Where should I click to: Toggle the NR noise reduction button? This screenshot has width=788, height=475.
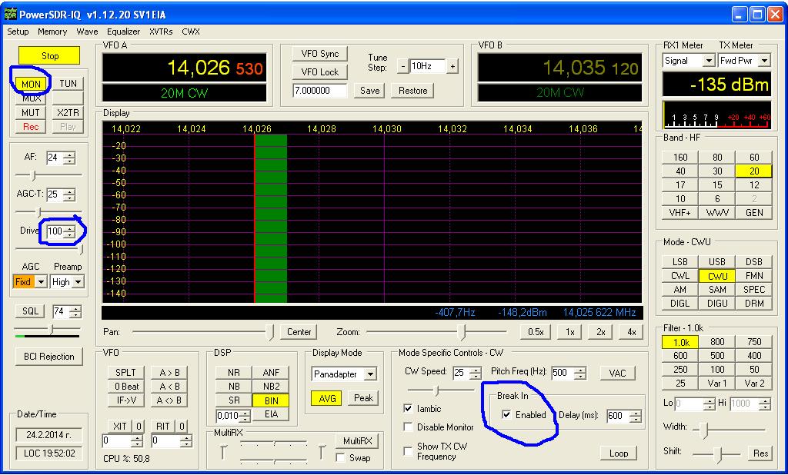tap(234, 373)
